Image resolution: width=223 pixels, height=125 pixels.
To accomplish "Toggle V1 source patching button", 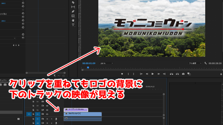I will click(29, 114).
